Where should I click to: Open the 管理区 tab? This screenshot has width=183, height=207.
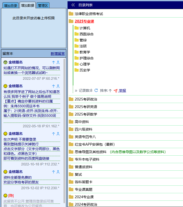point(43,5)
